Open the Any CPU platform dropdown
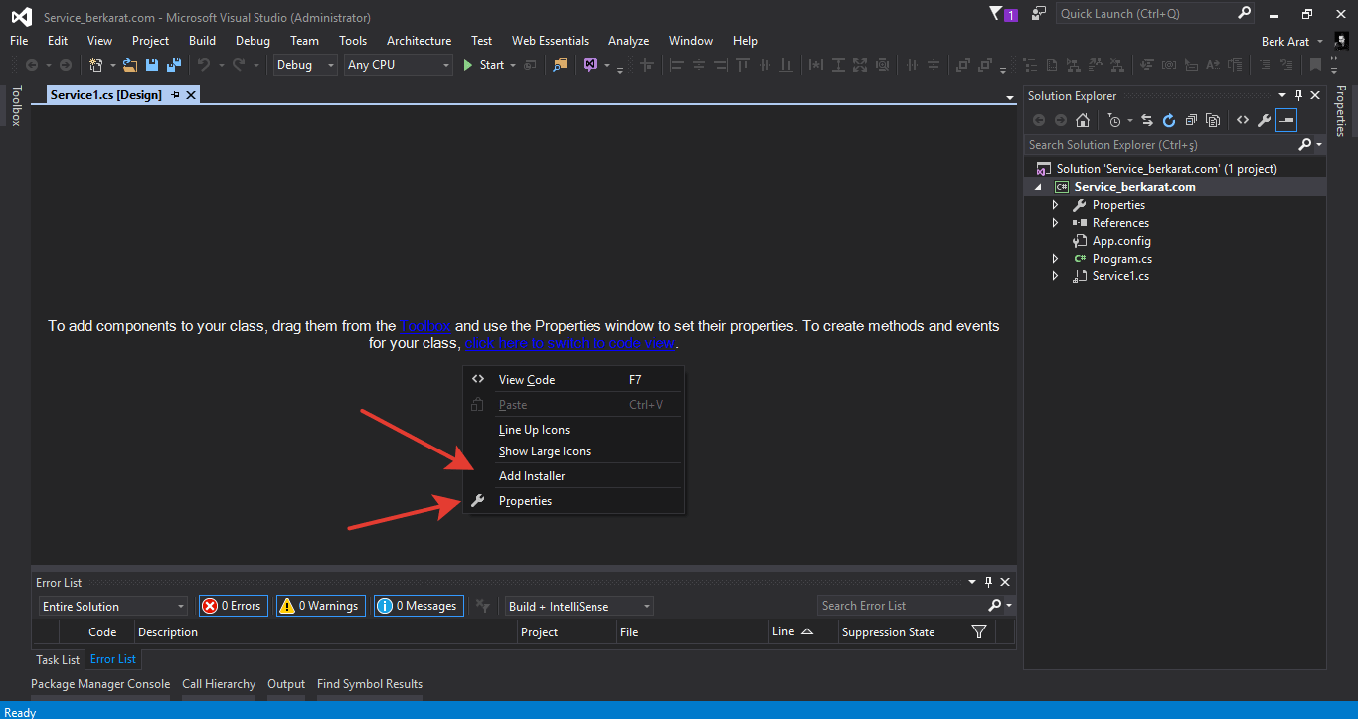The width and height of the screenshot is (1358, 719). pos(399,65)
